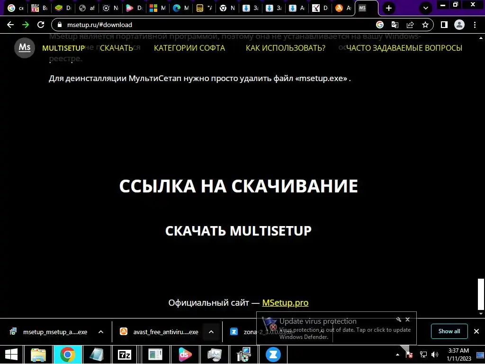Open downloaded zona installer file

(243, 332)
